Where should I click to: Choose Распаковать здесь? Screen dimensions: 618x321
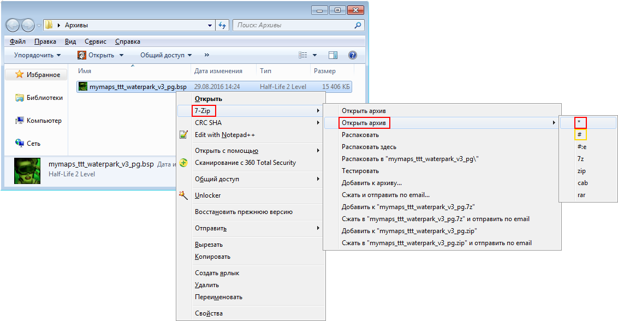[442, 147]
